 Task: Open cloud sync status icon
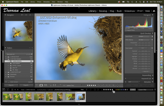click(154, 11)
